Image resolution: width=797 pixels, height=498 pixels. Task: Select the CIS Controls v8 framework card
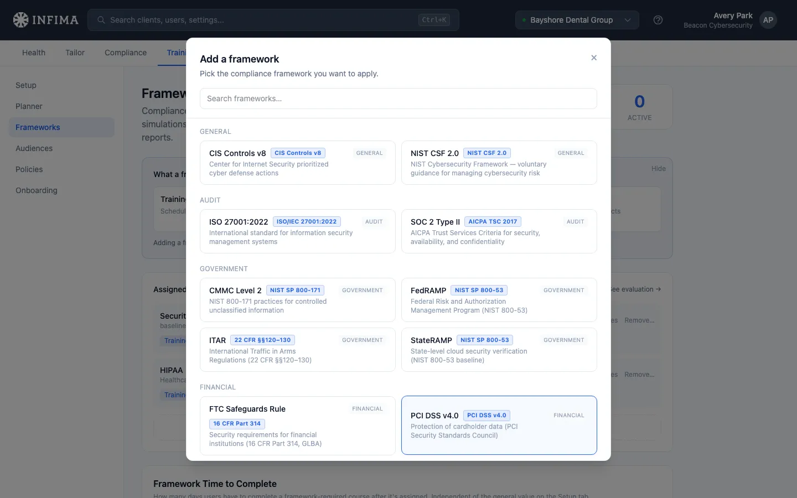pos(298,163)
